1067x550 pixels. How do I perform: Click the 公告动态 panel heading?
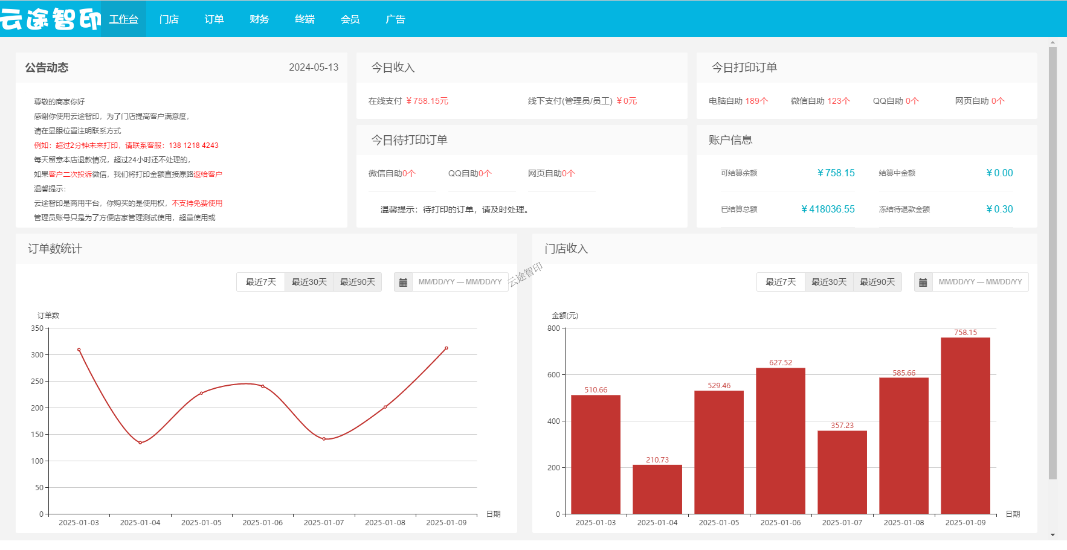click(x=47, y=68)
